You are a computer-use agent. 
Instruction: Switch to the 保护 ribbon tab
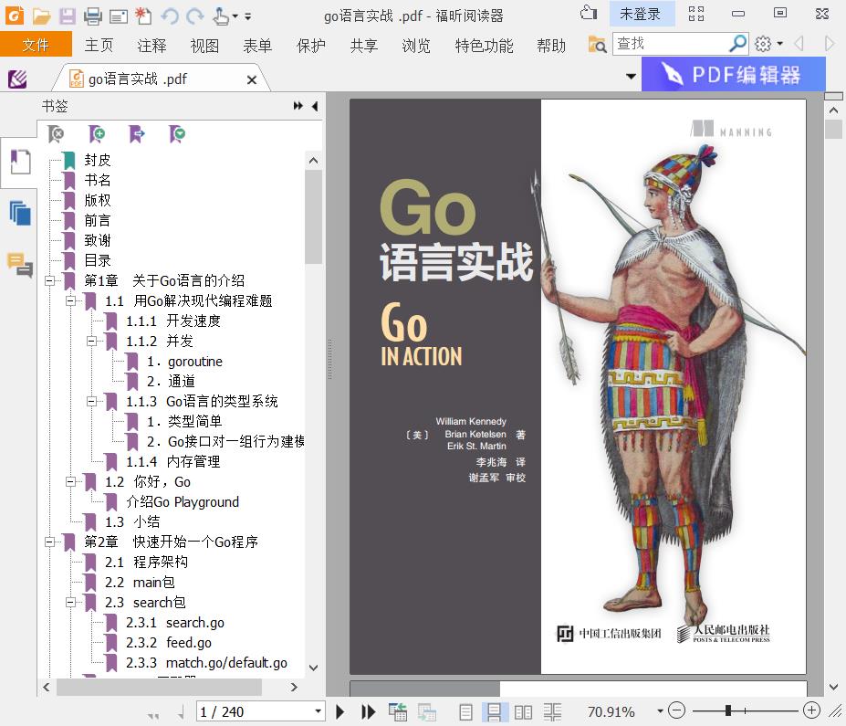click(x=311, y=45)
